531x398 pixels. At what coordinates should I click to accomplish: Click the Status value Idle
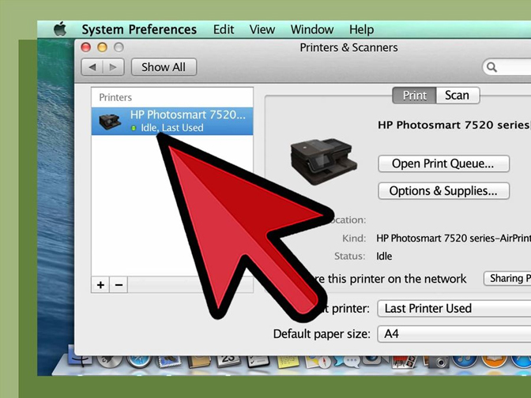point(384,256)
